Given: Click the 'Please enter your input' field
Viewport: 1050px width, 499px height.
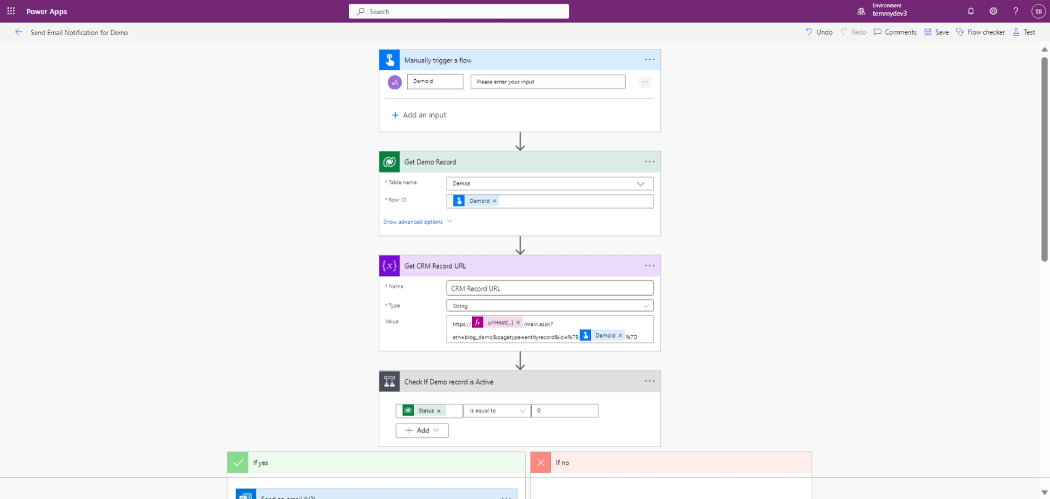Looking at the screenshot, I should (548, 82).
